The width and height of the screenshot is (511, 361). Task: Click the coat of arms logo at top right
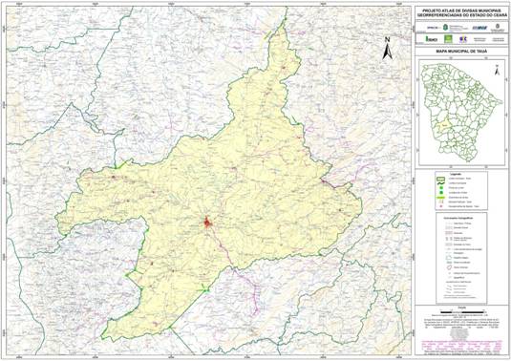point(498,26)
